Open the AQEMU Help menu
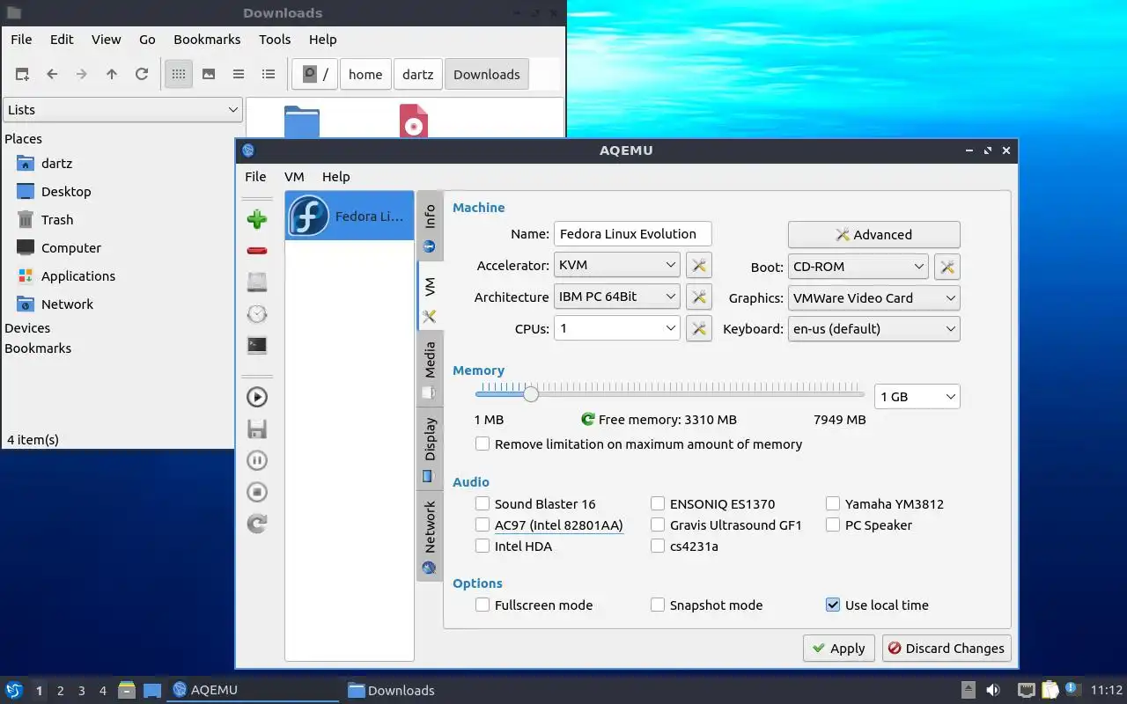 click(x=335, y=177)
